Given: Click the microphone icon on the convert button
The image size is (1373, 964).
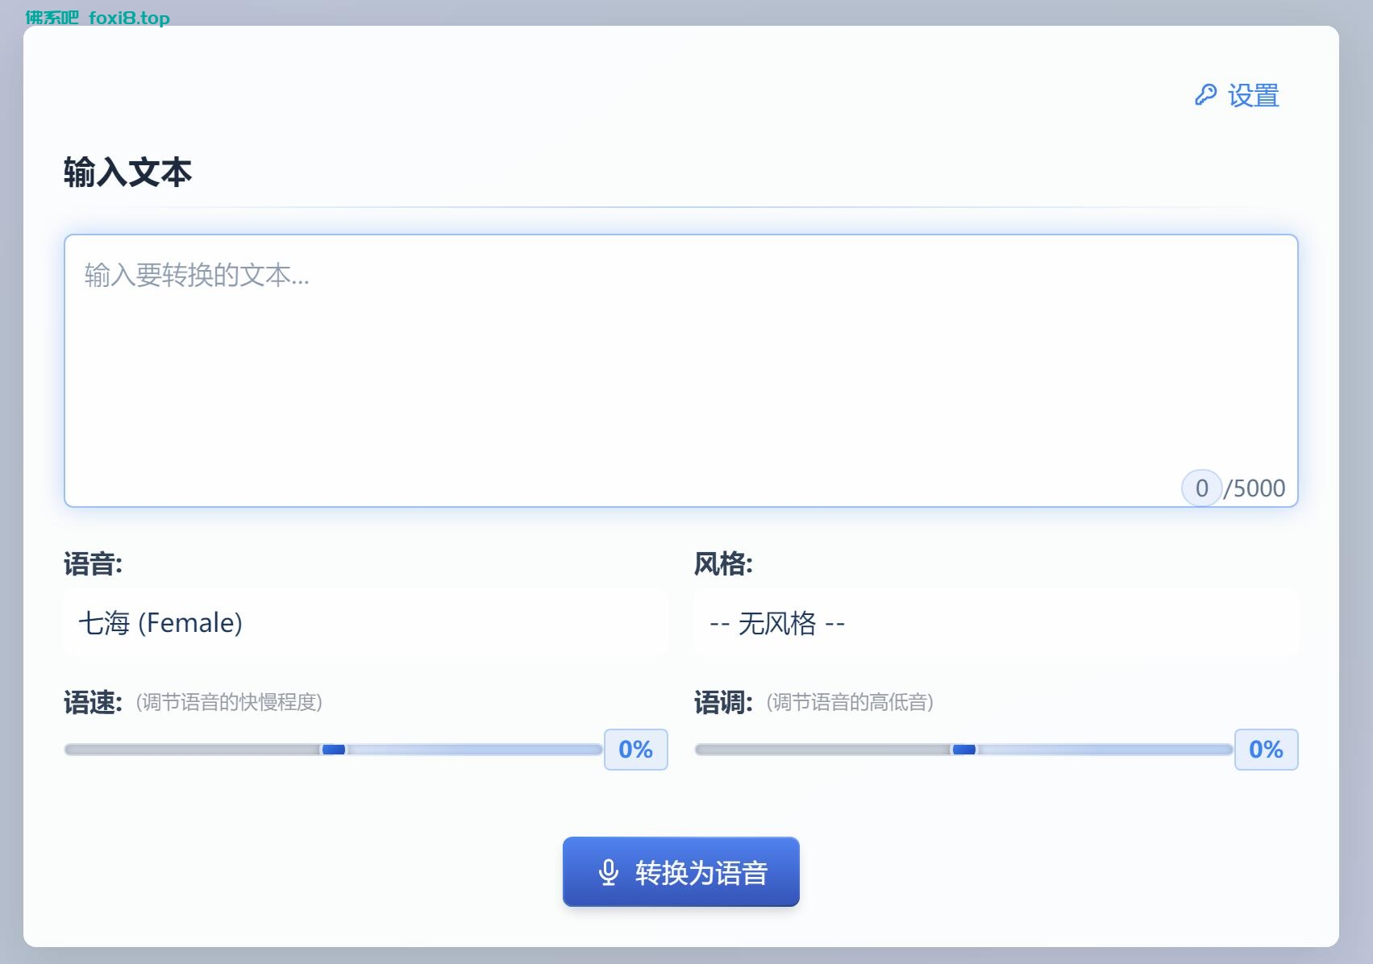Looking at the screenshot, I should click(609, 871).
